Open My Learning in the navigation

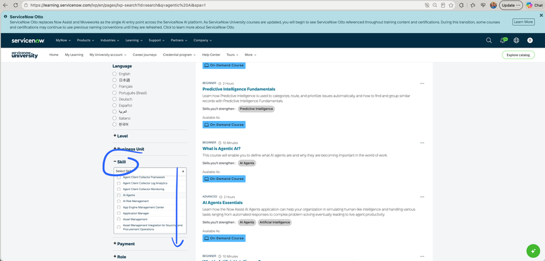tap(74, 55)
